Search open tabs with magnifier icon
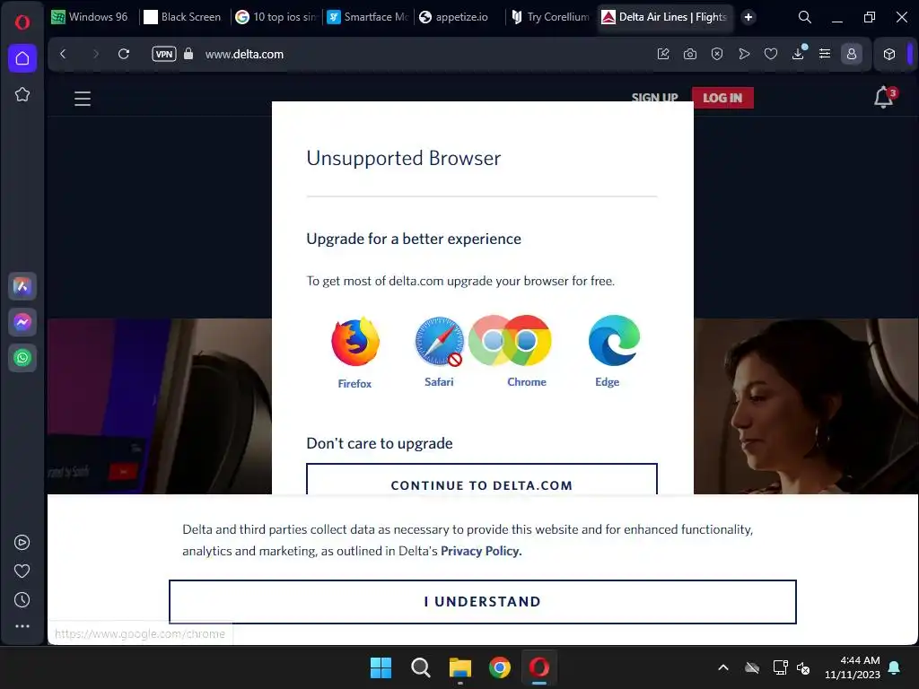This screenshot has height=689, width=919. 805,18
